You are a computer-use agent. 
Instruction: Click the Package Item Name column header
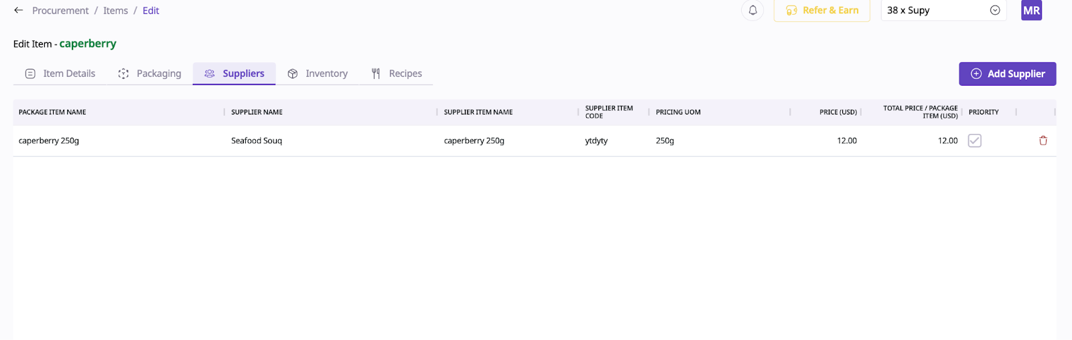pyautogui.click(x=52, y=112)
